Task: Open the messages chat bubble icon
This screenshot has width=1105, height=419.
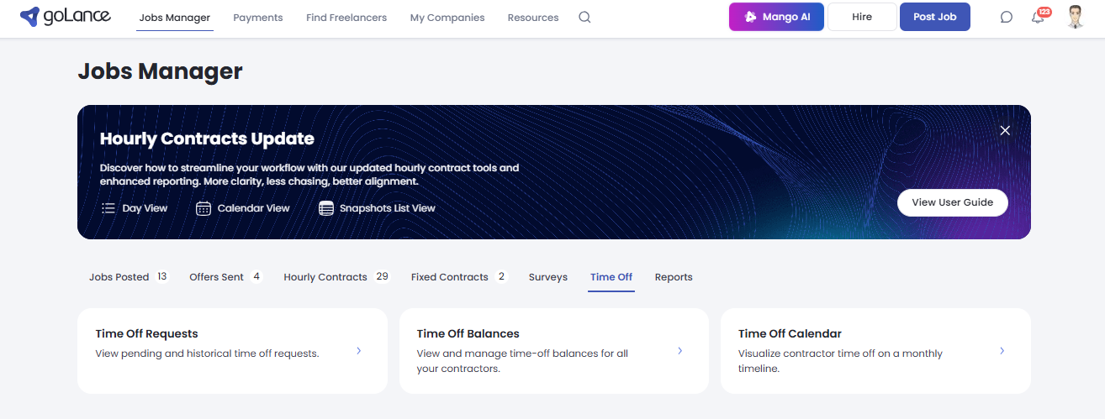Action: (1006, 17)
